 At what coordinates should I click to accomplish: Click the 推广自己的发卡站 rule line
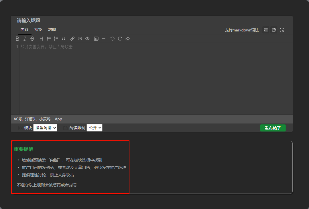74,168
